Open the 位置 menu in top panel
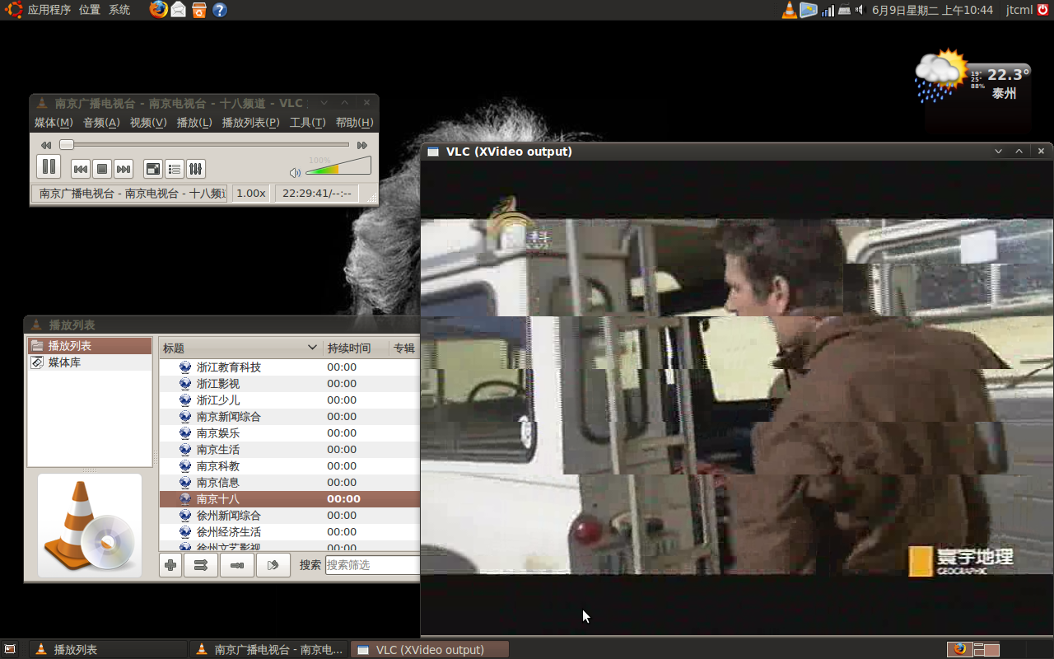Viewport: 1054px width, 659px height. click(90, 10)
